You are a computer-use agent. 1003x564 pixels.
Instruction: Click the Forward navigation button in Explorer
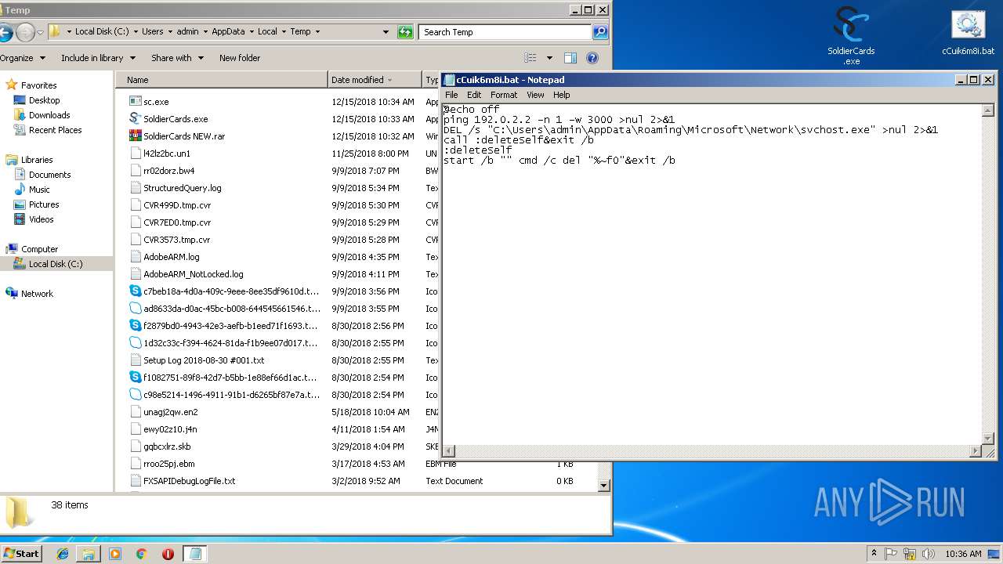pyautogui.click(x=25, y=32)
